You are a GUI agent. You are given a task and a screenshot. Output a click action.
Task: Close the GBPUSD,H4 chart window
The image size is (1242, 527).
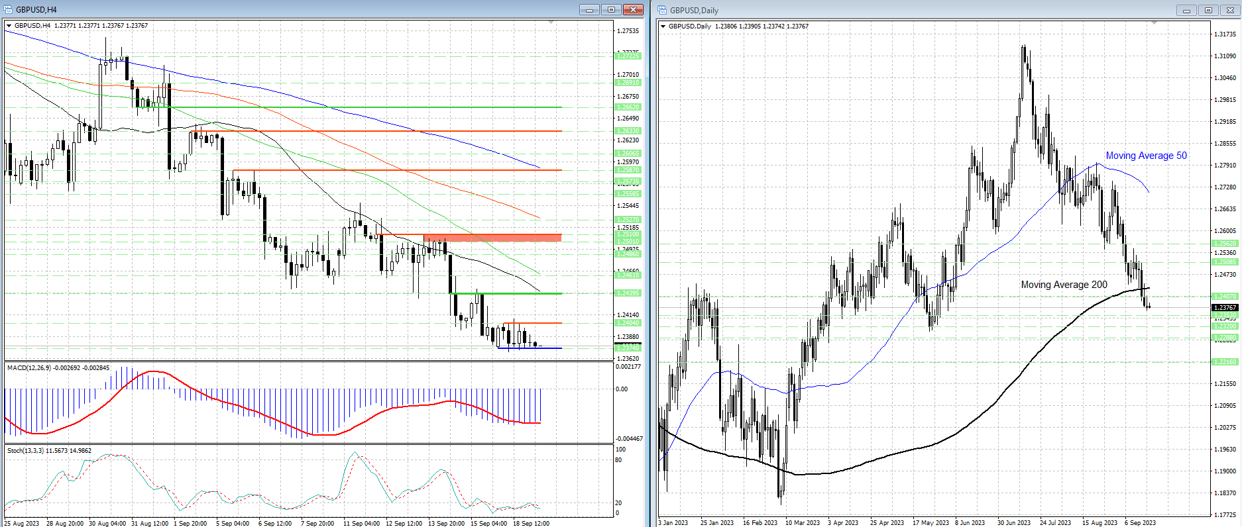(x=633, y=9)
